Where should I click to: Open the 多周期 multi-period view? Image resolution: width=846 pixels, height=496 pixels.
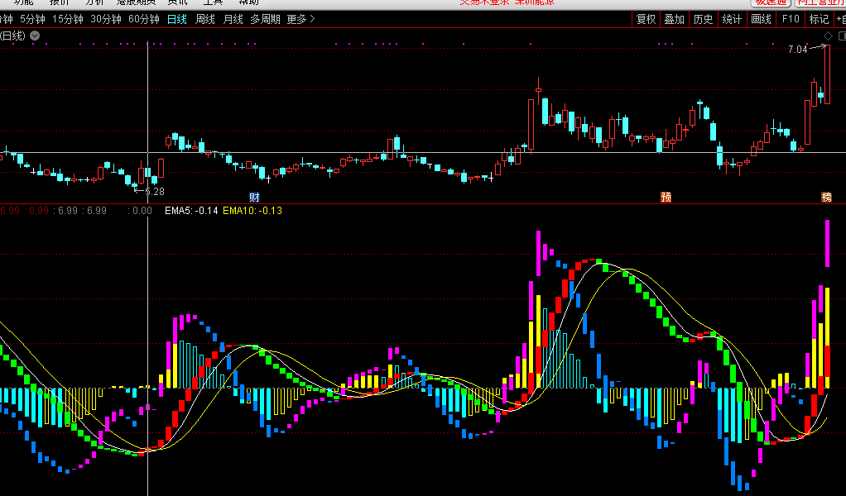pyautogui.click(x=266, y=19)
